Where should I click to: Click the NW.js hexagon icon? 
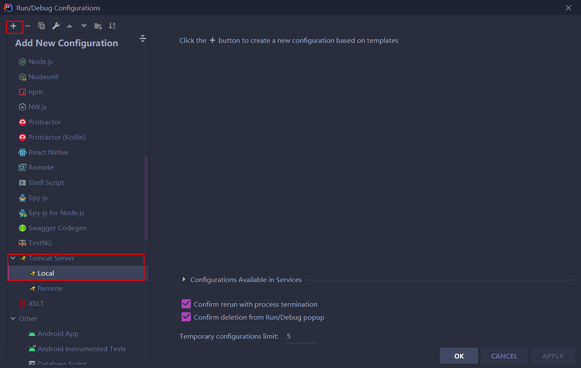[x=22, y=107]
